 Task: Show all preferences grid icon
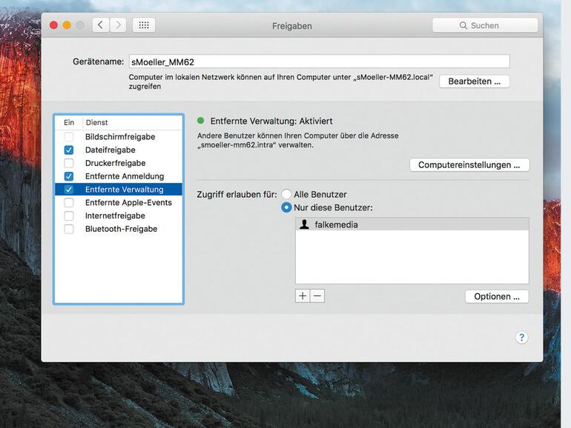(x=144, y=25)
